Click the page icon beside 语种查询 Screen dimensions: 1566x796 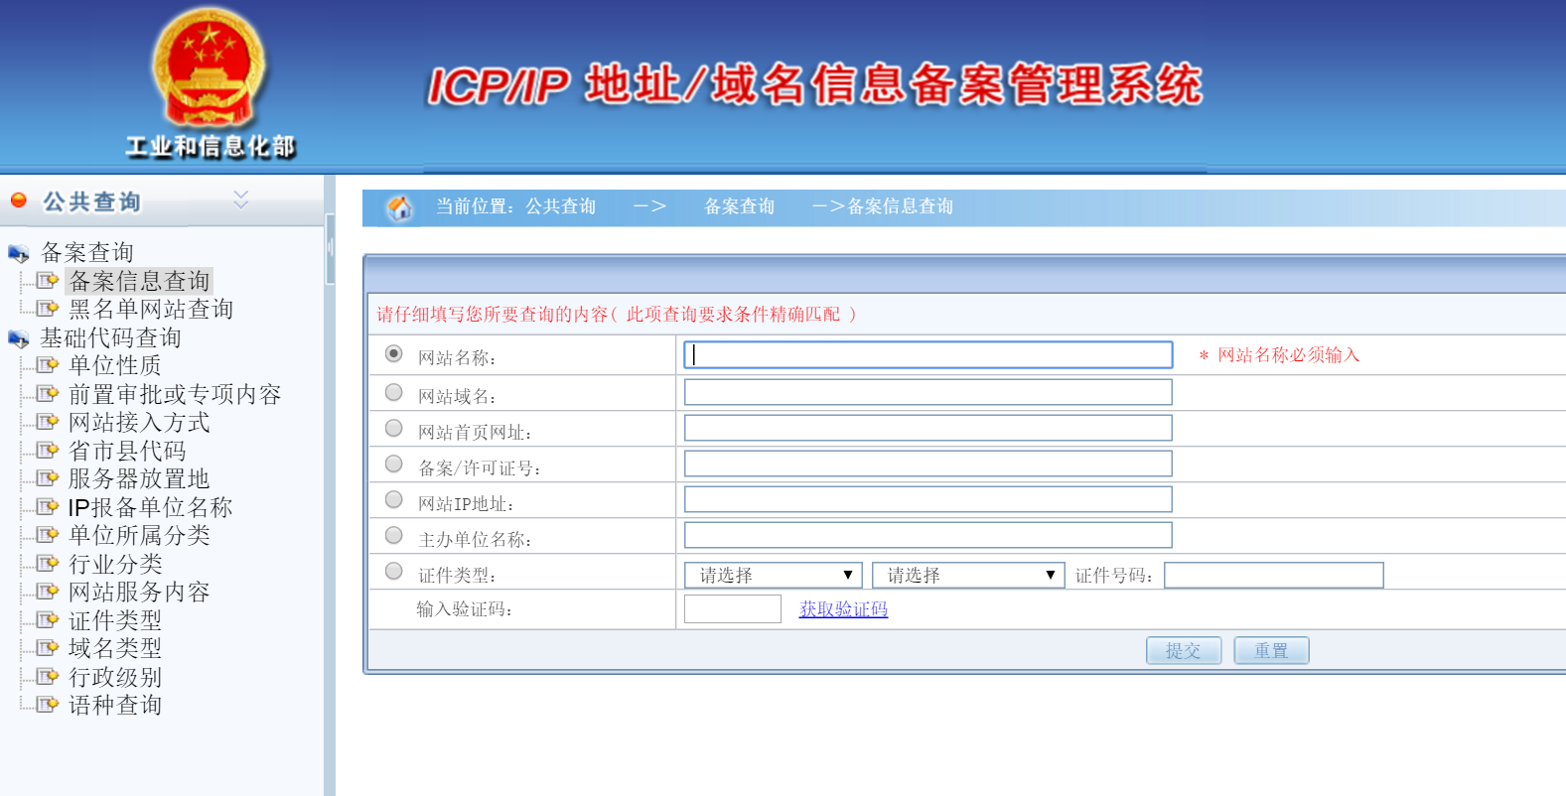[48, 705]
